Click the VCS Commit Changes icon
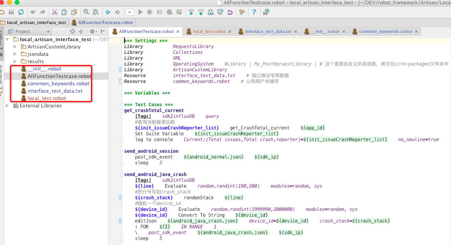 tap(201, 12)
